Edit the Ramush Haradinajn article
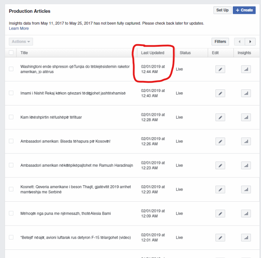 (x=220, y=165)
